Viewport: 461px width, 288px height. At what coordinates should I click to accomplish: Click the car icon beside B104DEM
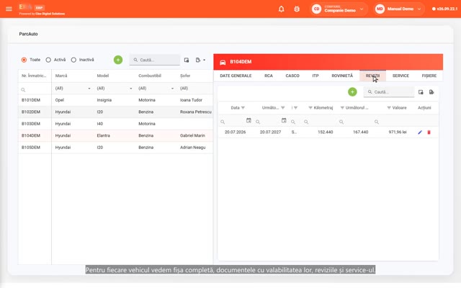tap(223, 62)
